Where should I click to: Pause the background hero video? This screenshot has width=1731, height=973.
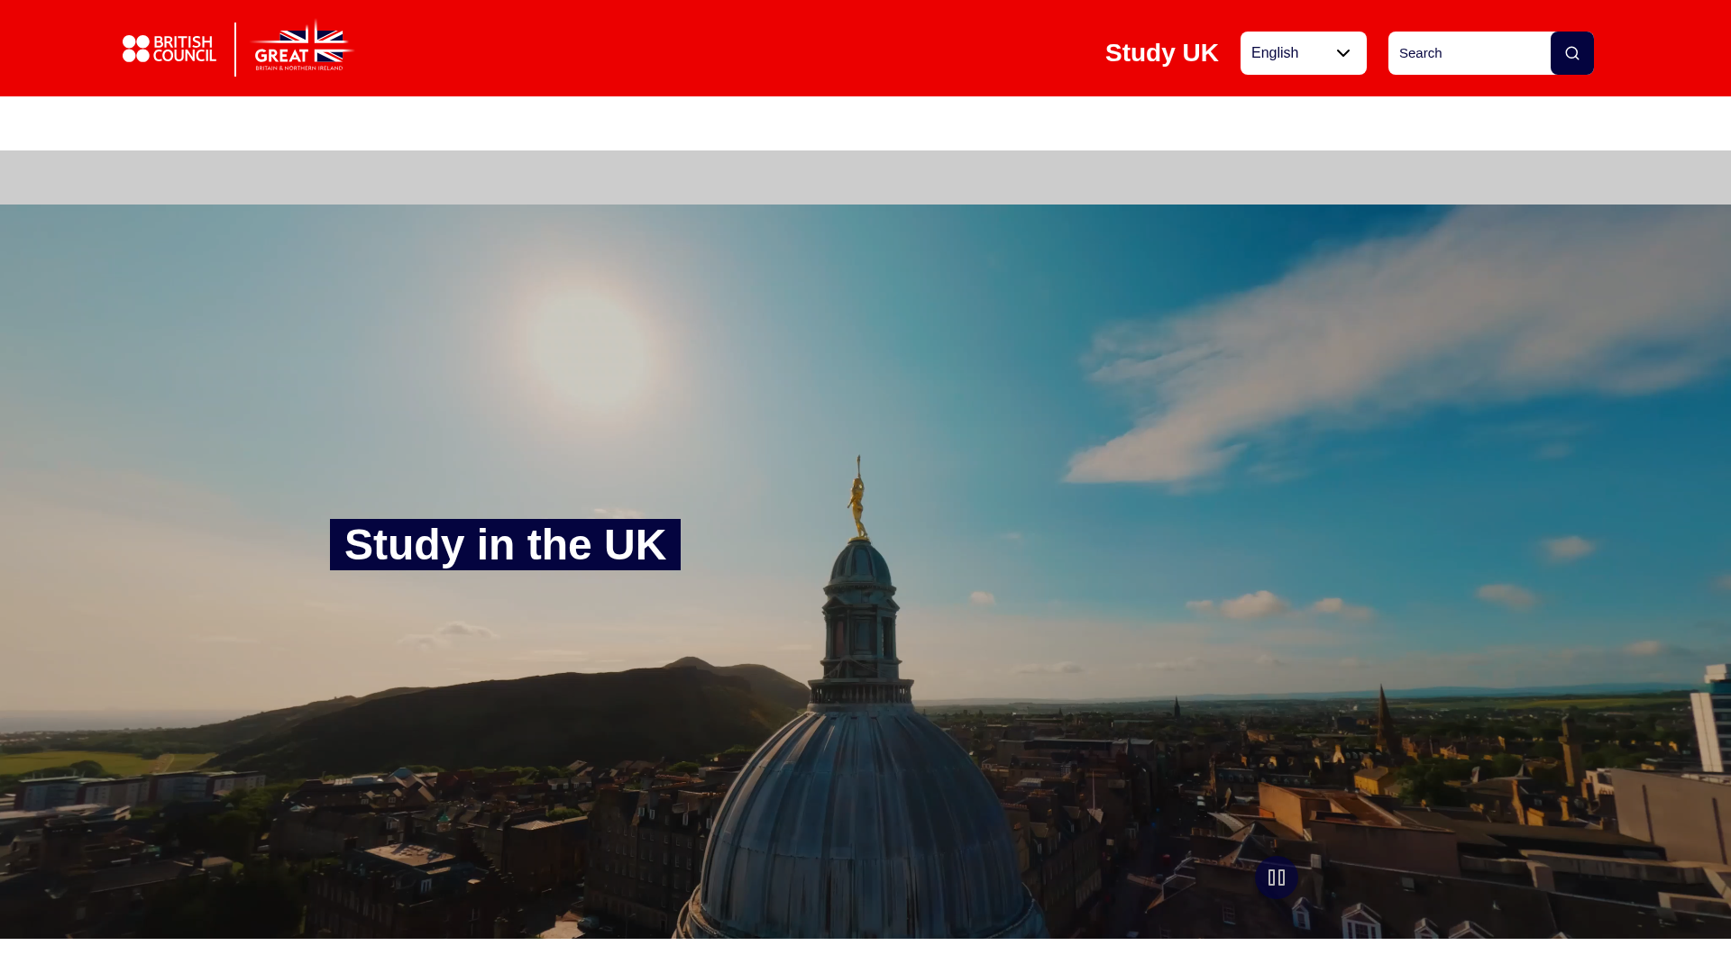point(1276,877)
